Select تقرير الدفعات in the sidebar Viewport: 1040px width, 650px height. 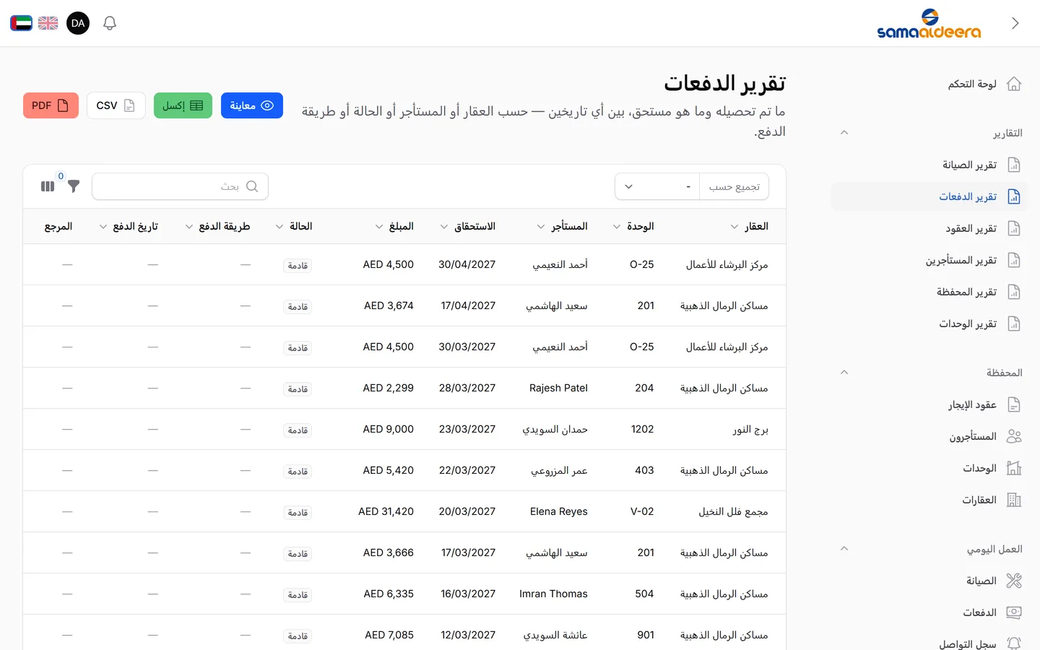click(929, 196)
